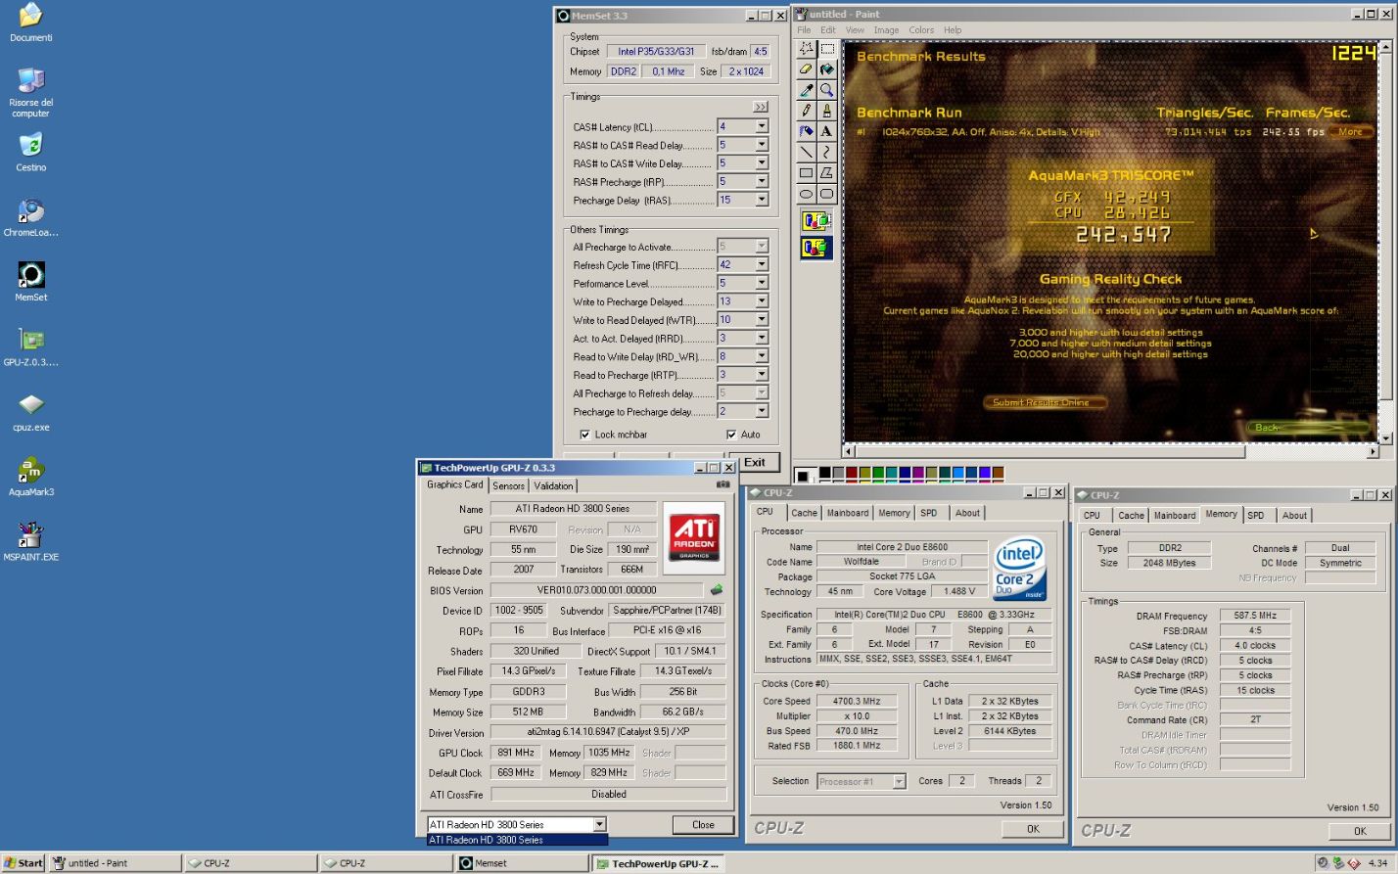This screenshot has width=1398, height=874.
Task: Open the Cestino recycle bin icon
Action: pos(30,152)
